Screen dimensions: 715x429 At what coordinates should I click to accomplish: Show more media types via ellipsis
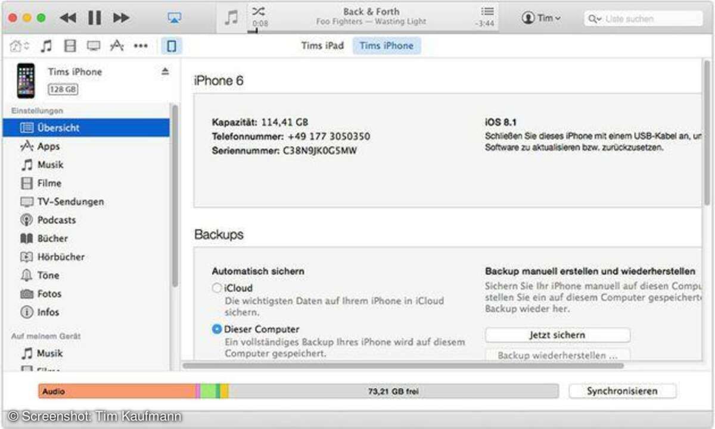[141, 46]
